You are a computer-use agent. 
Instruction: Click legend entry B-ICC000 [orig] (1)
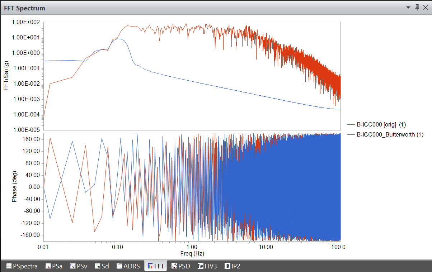click(381, 125)
